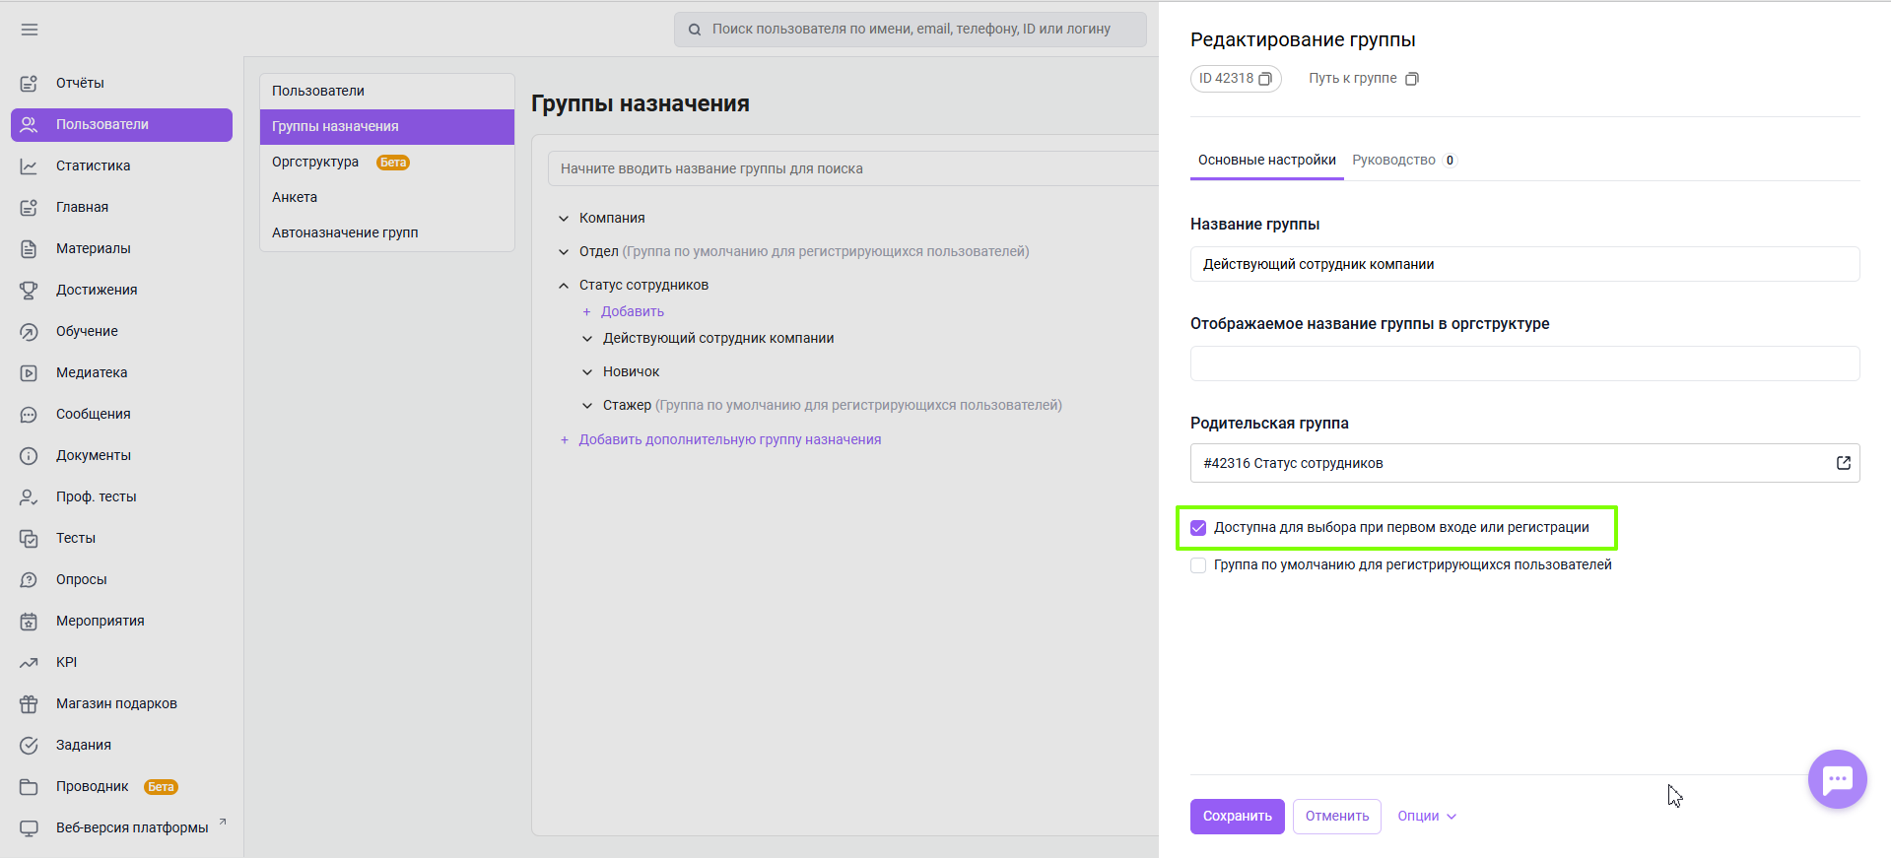This screenshot has height=858, width=1891.
Task: Click the Тесты sidebar icon
Action: [29, 538]
